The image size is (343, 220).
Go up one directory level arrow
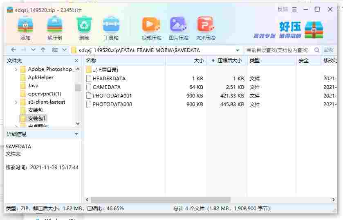(43, 50)
